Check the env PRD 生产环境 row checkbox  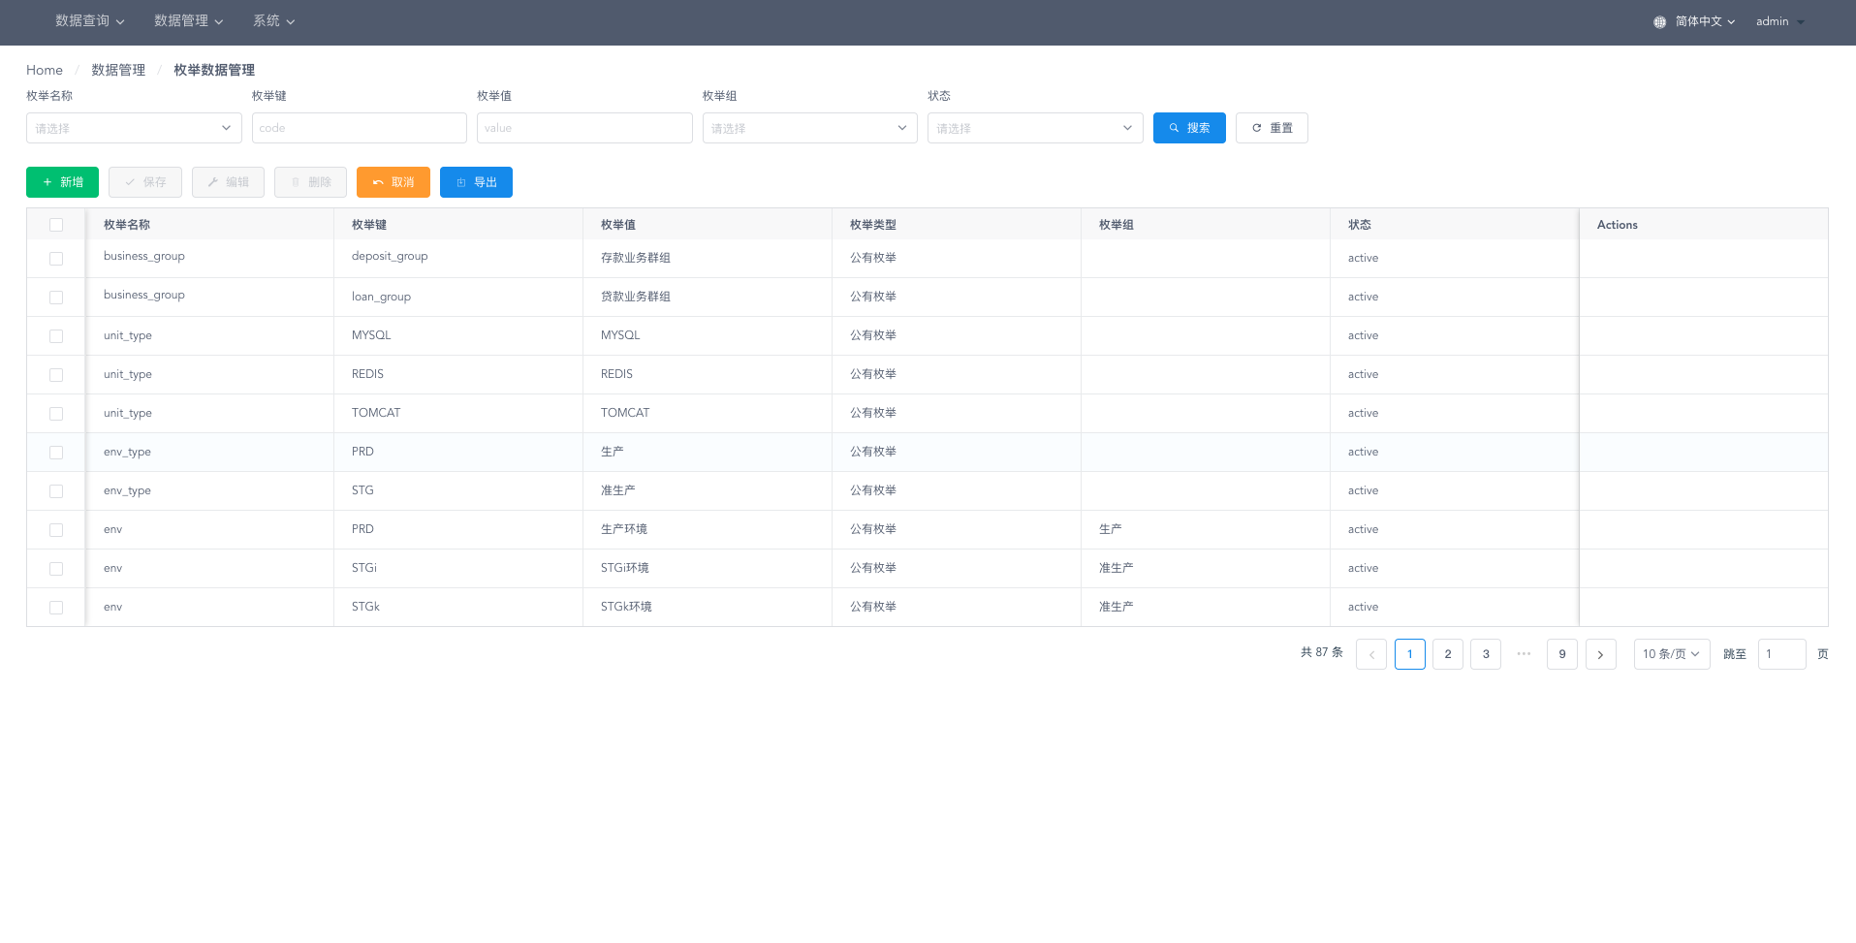pyautogui.click(x=56, y=530)
